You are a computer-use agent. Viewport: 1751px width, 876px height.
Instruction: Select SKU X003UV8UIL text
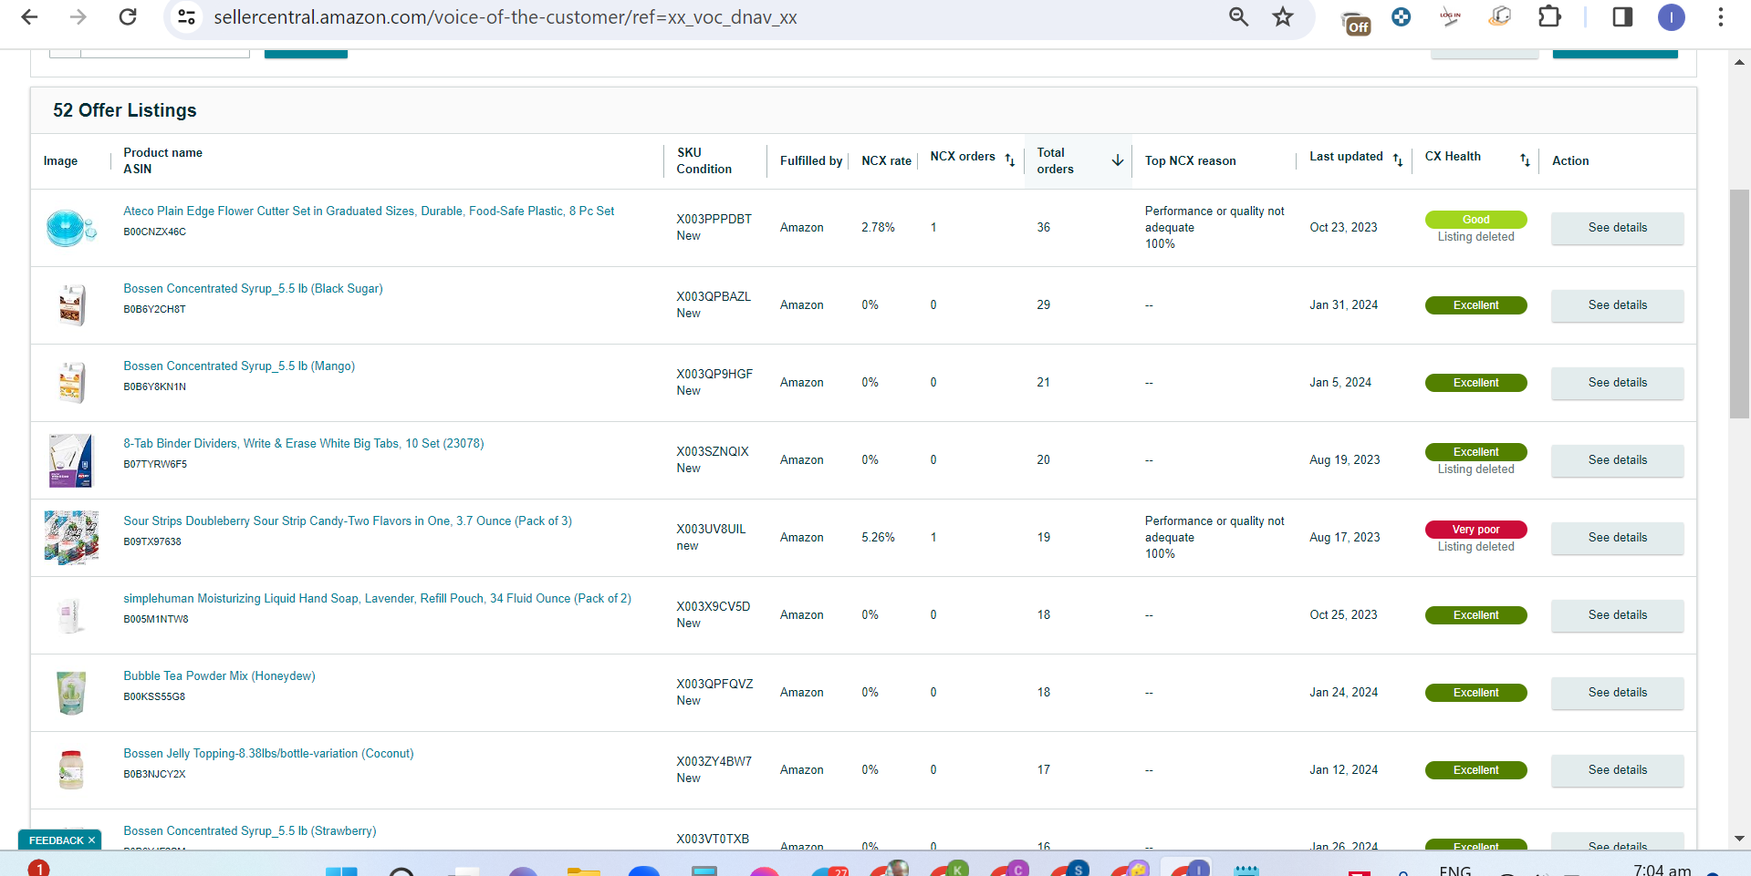click(x=711, y=529)
